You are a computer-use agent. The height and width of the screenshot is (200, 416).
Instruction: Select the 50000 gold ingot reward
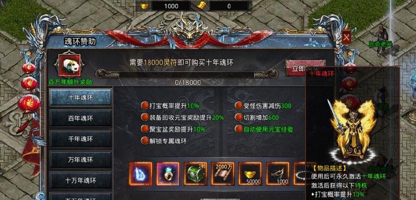pyautogui.click(x=250, y=173)
